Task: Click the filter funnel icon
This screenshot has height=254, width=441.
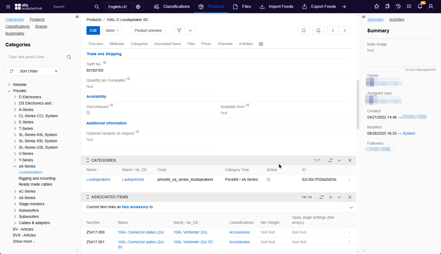Action: click(x=179, y=30)
